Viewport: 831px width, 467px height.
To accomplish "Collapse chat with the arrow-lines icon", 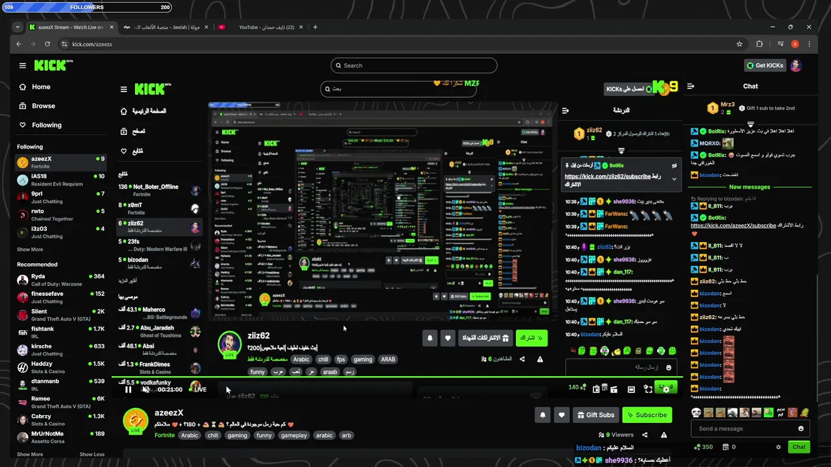I will (691, 86).
